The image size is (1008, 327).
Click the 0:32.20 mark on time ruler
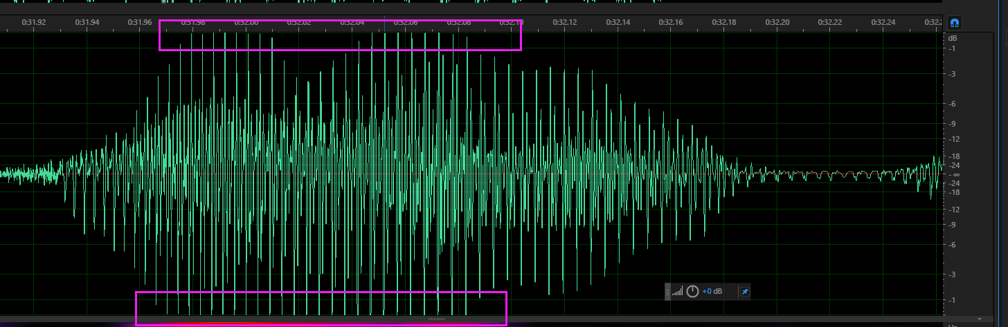tap(777, 23)
